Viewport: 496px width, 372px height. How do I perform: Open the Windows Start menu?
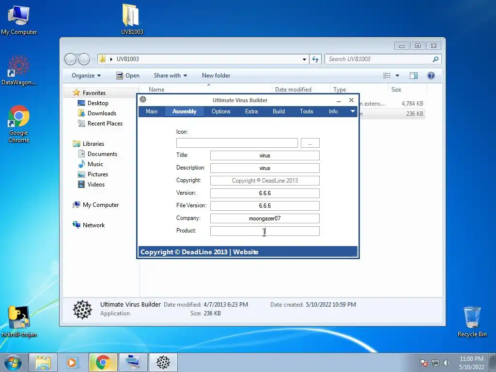pyautogui.click(x=13, y=362)
